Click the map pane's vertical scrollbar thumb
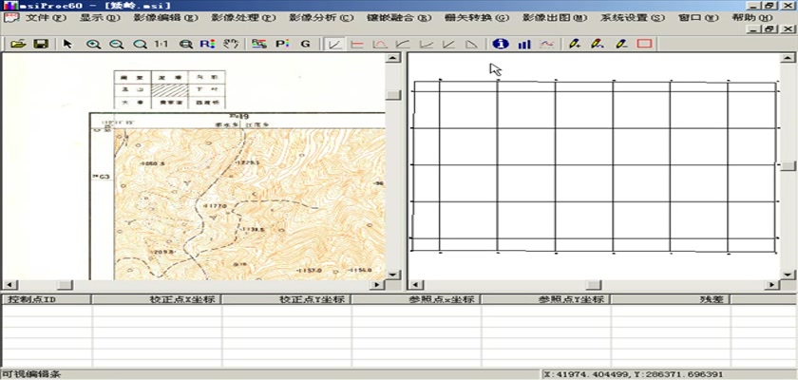 (x=392, y=94)
